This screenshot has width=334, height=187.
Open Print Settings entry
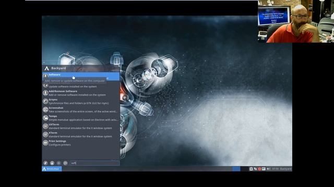(x=81, y=143)
